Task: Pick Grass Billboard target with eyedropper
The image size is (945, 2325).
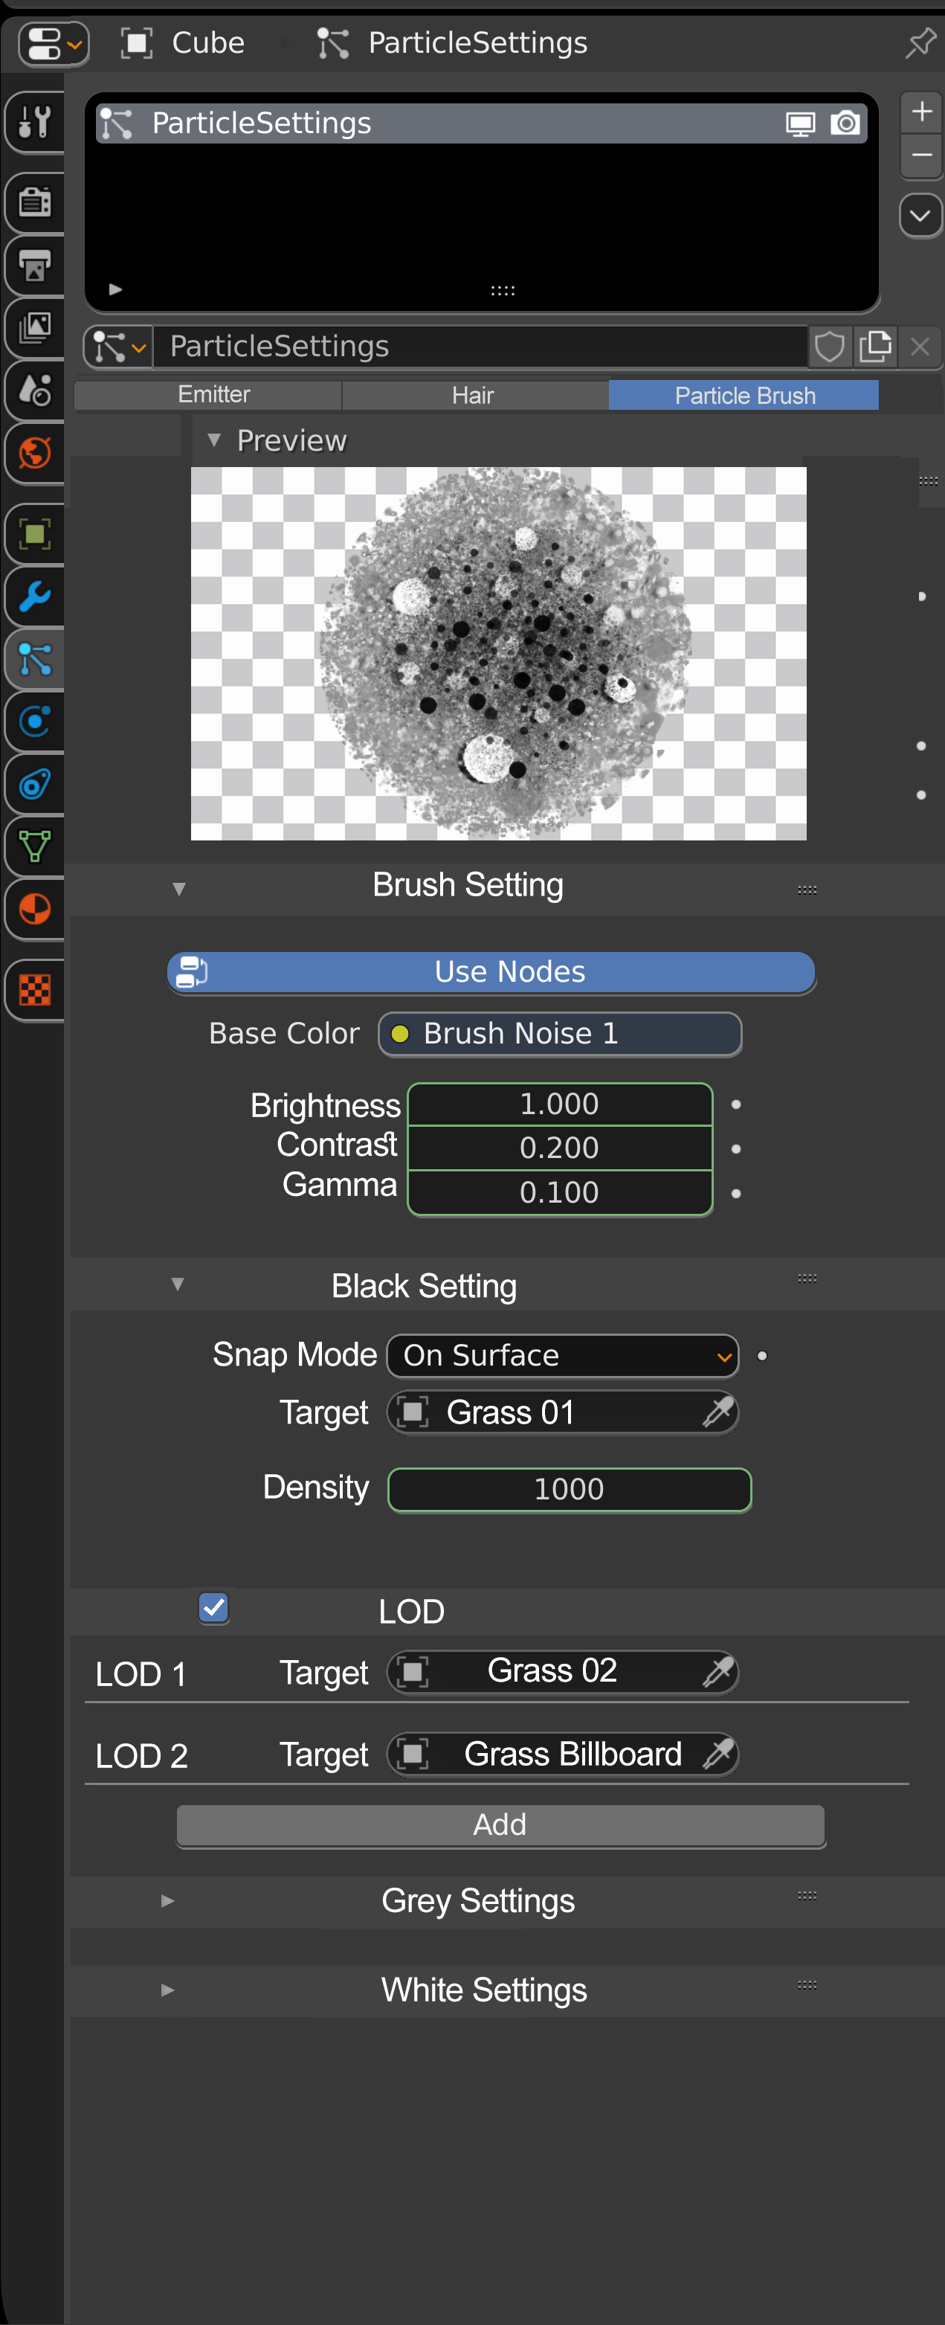Action: coord(718,1754)
